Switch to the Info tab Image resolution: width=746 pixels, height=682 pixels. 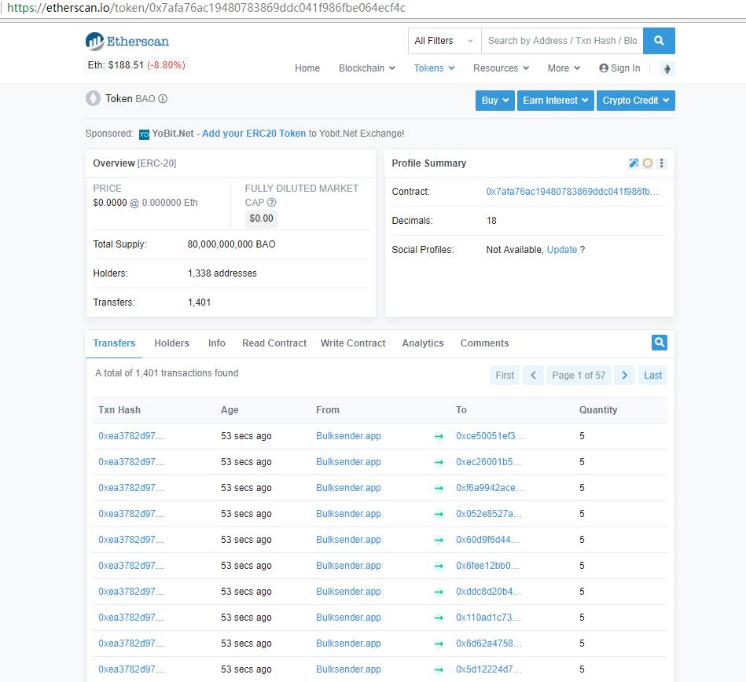tap(216, 343)
